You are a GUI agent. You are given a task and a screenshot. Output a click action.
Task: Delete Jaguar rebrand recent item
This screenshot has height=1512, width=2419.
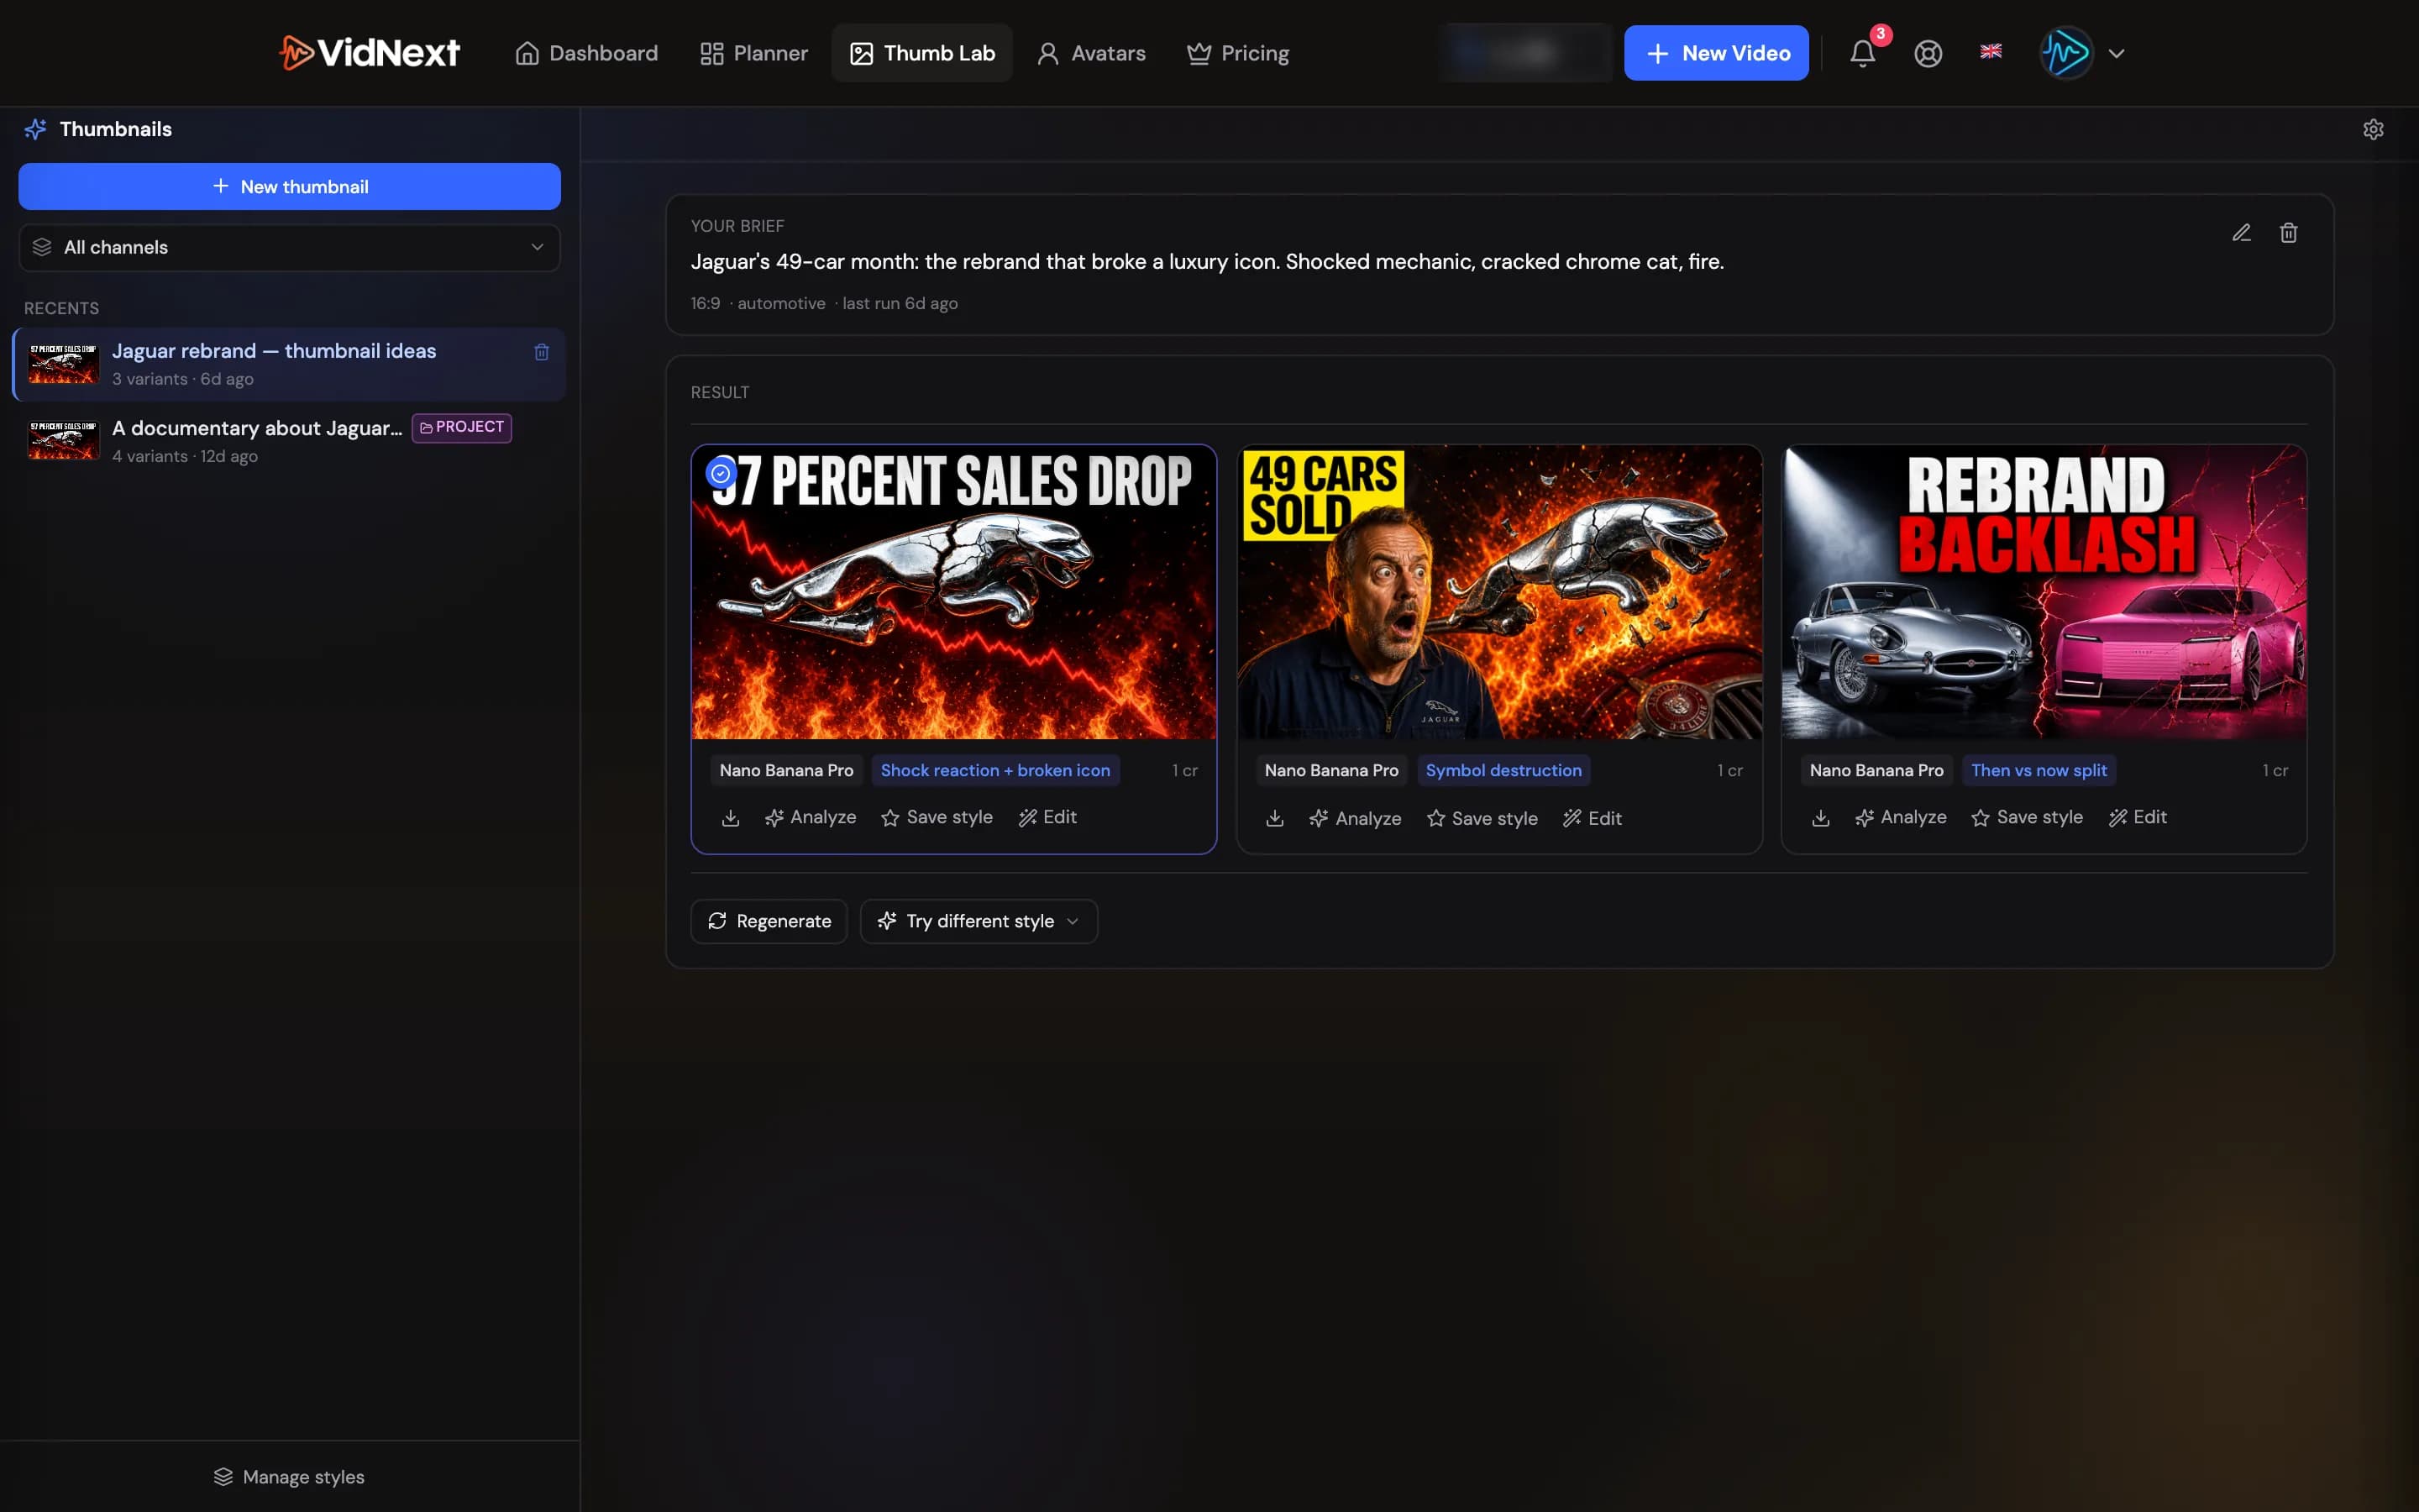[x=541, y=352]
